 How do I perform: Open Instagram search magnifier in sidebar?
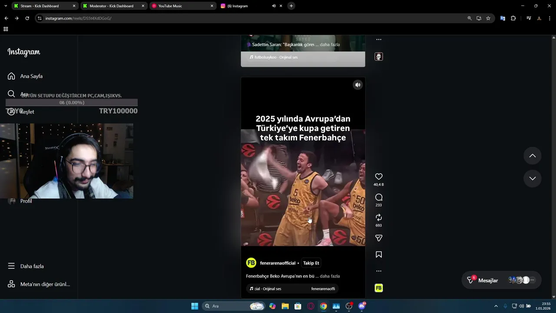(11, 94)
